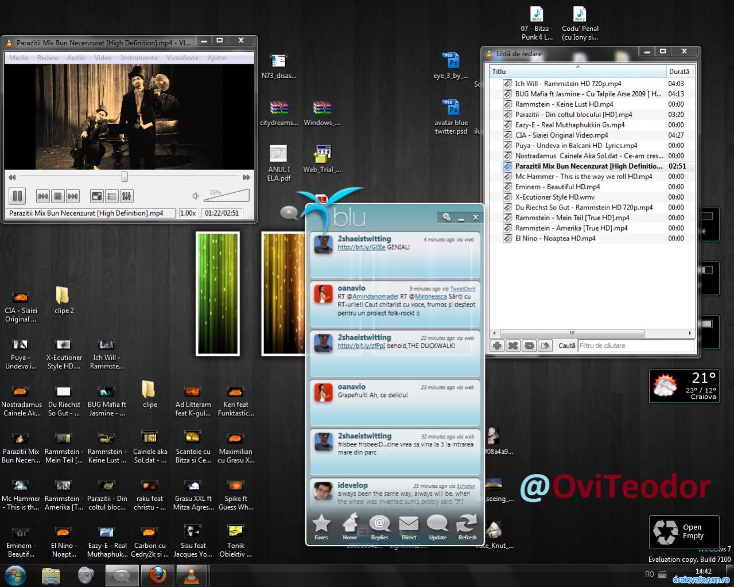This screenshot has width=734, height=587.
Task: Toggle VLC fullscreen mode button
Action: tap(97, 196)
